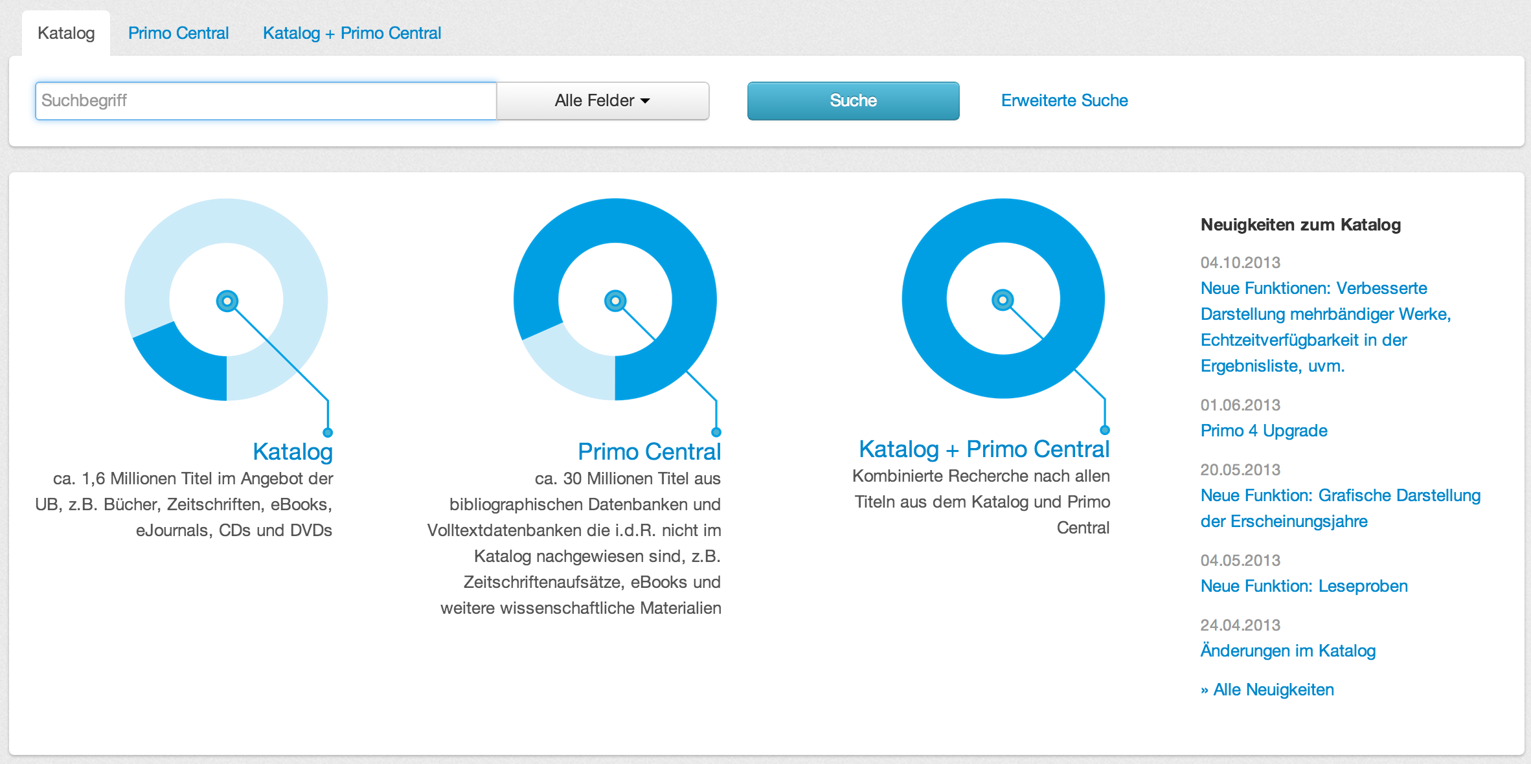The image size is (1531, 764).
Task: Click the Katalog + Primo Central ring graphic
Action: pos(1003,298)
